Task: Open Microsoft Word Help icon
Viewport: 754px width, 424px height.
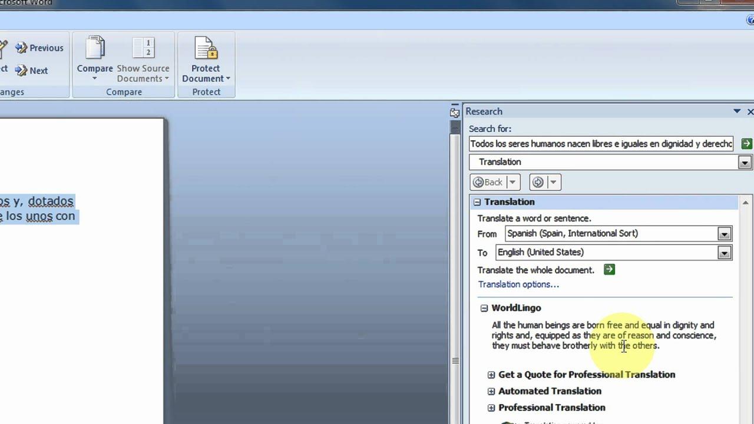Action: coord(750,20)
